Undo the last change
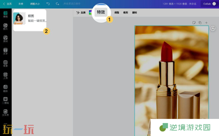 48,4
